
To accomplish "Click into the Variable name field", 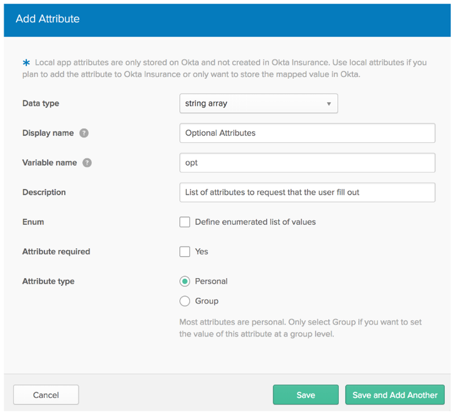I will (x=307, y=163).
